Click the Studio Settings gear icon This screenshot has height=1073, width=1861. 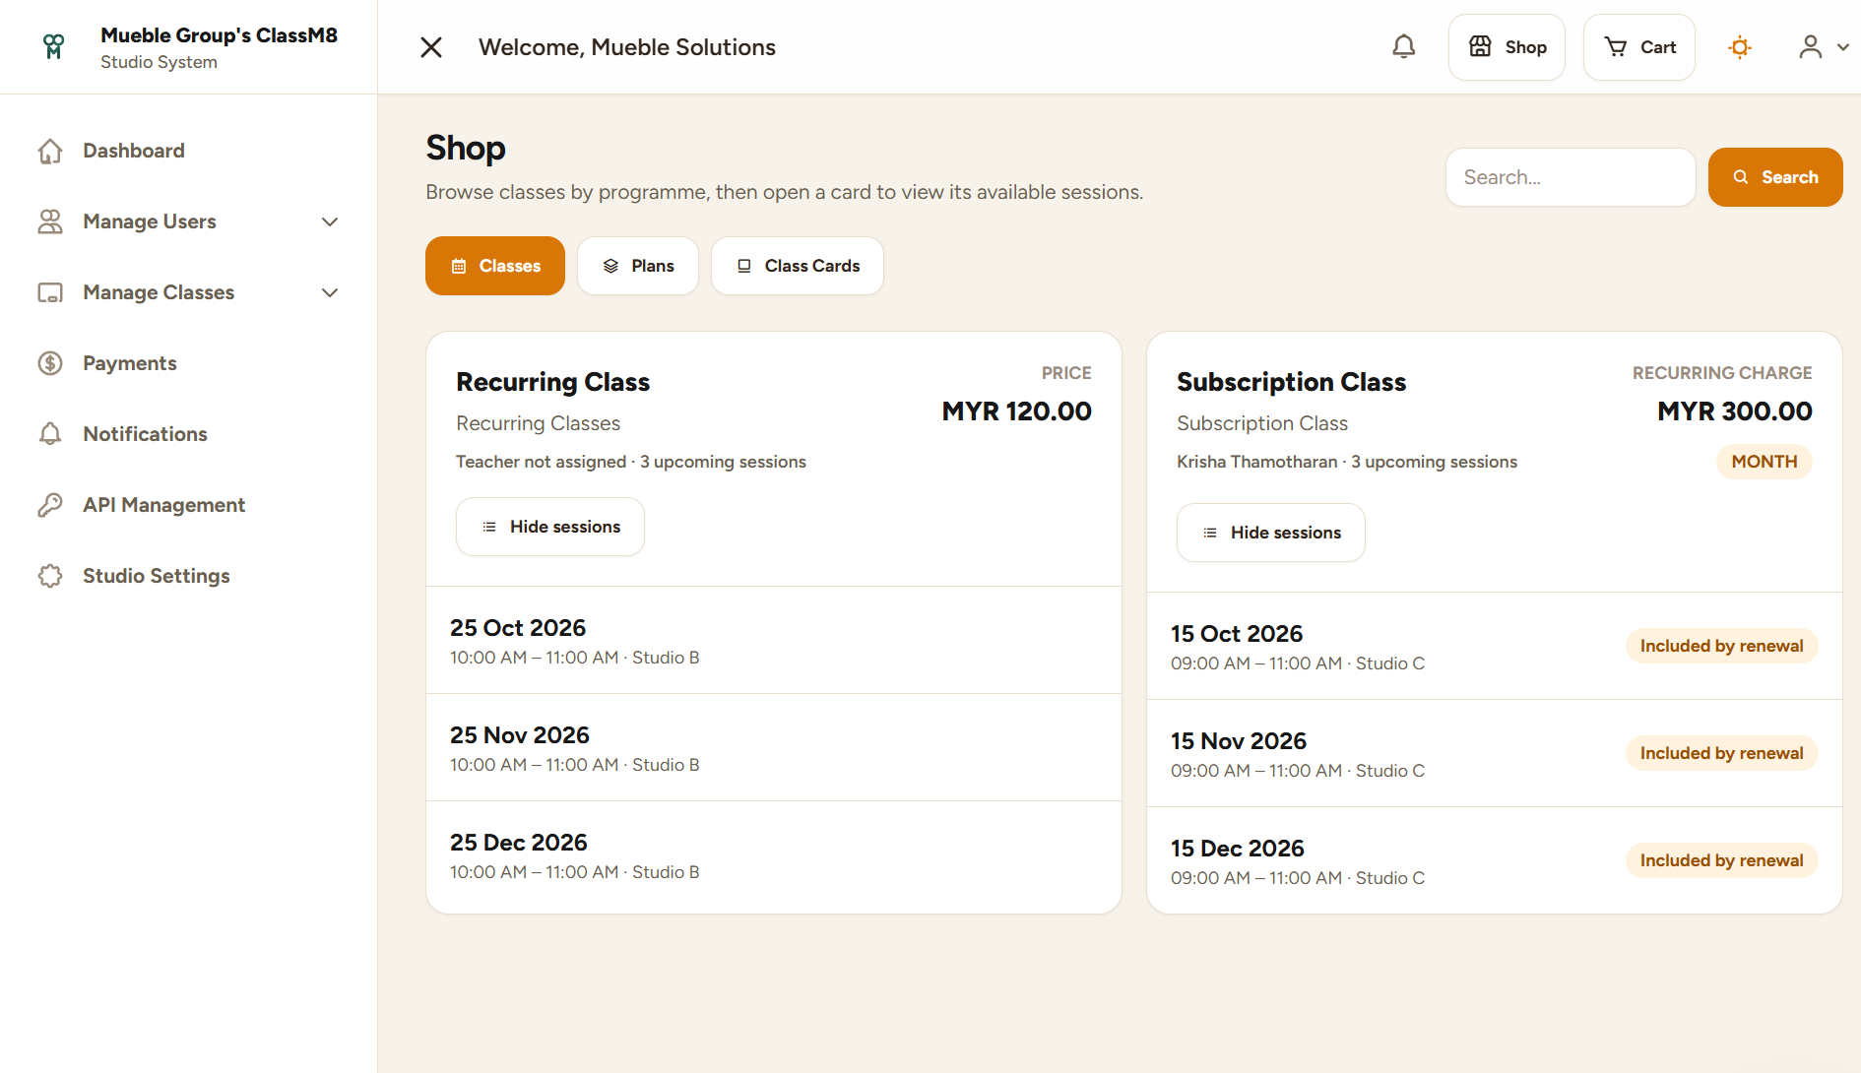pyautogui.click(x=50, y=576)
